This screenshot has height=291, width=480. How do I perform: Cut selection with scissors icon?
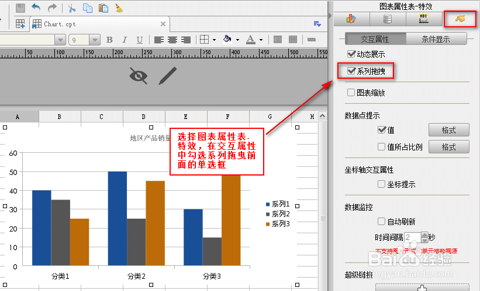point(72,8)
